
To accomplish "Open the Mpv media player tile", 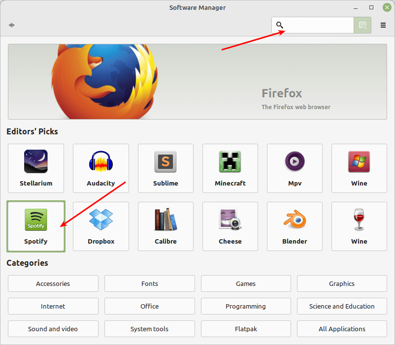I will click(x=295, y=168).
